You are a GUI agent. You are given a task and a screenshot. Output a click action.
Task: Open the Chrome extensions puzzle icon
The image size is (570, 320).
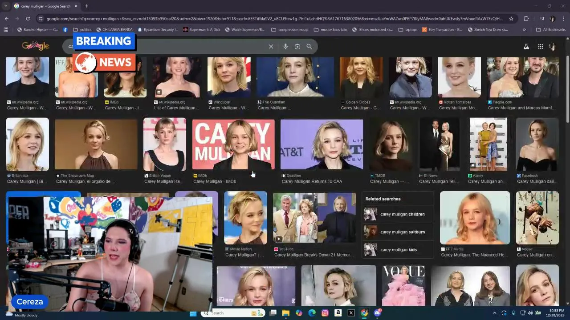[x=526, y=19]
